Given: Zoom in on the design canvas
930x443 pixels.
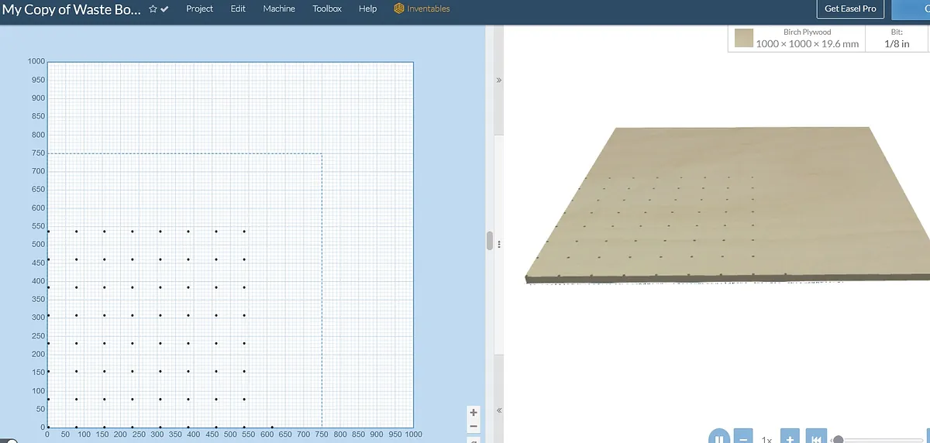Looking at the screenshot, I should (x=474, y=412).
